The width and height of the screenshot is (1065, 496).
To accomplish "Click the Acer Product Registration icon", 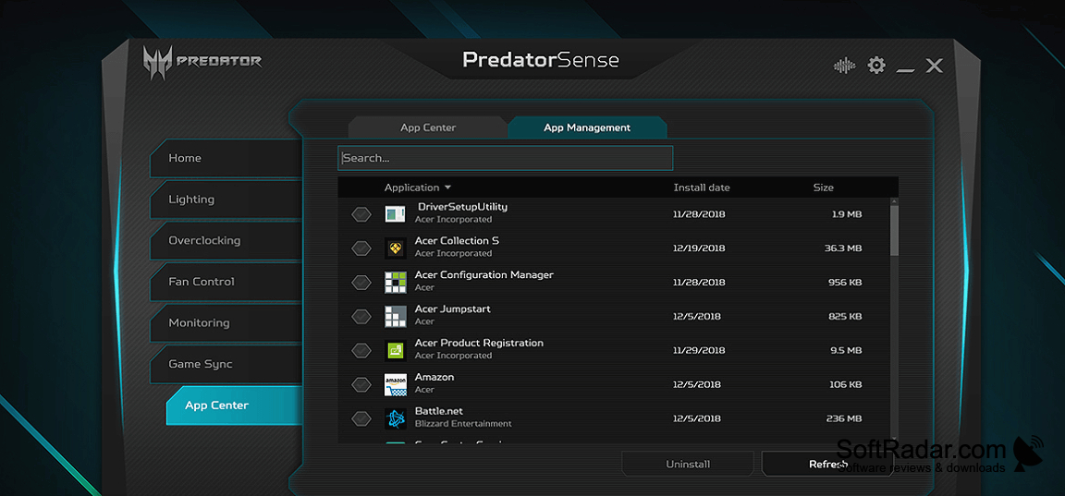I will (396, 351).
